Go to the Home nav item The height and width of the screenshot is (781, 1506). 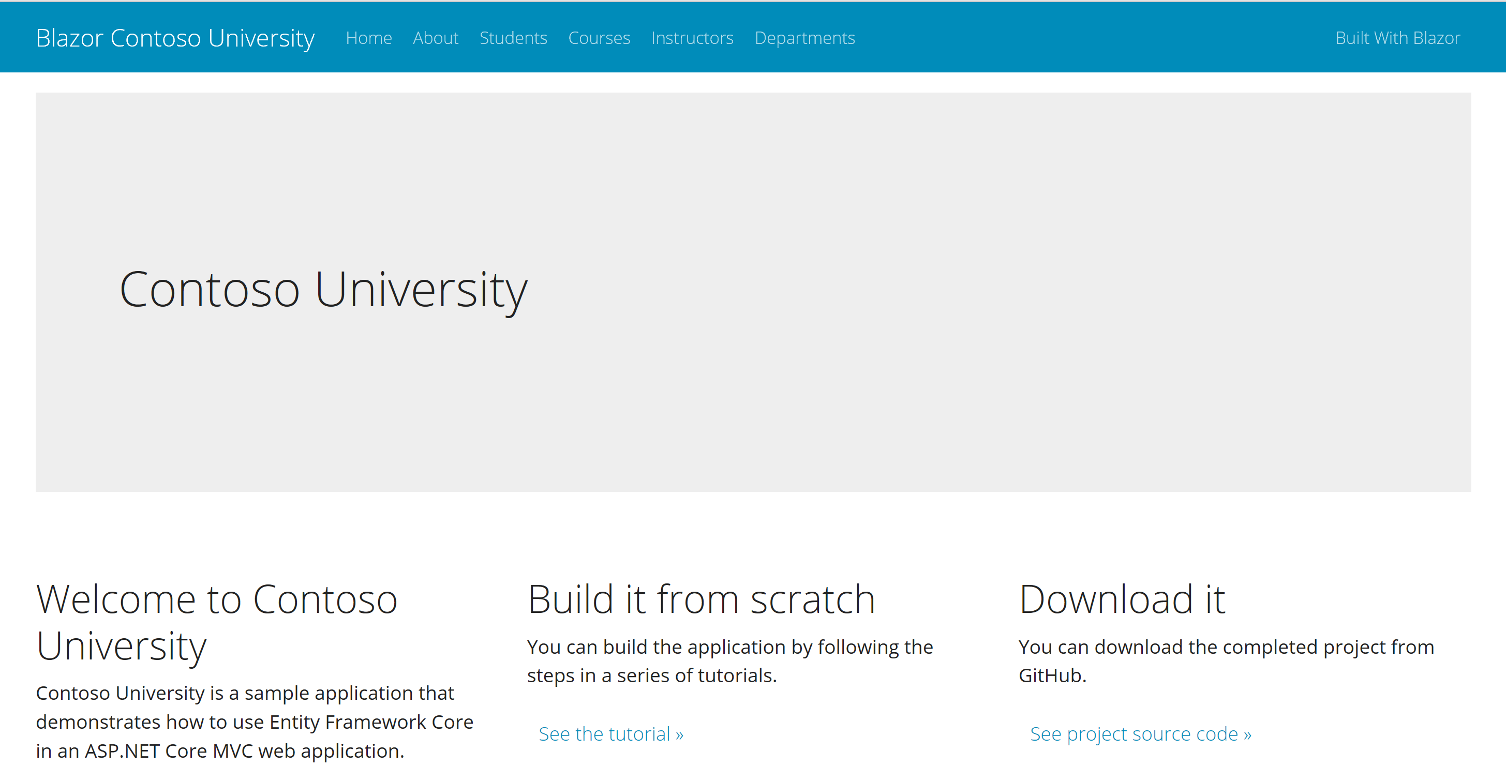(x=368, y=38)
